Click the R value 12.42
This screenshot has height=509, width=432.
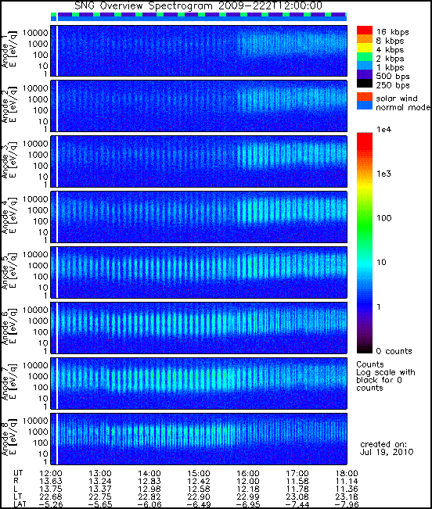pos(199,481)
